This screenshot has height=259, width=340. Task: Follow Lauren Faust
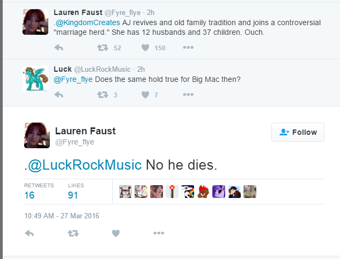point(298,132)
